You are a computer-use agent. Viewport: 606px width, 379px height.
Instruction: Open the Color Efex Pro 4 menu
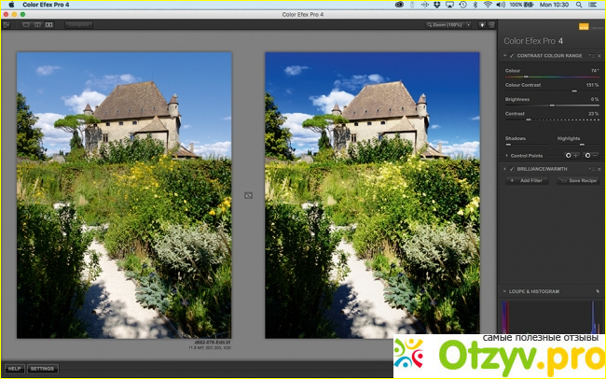pos(47,5)
